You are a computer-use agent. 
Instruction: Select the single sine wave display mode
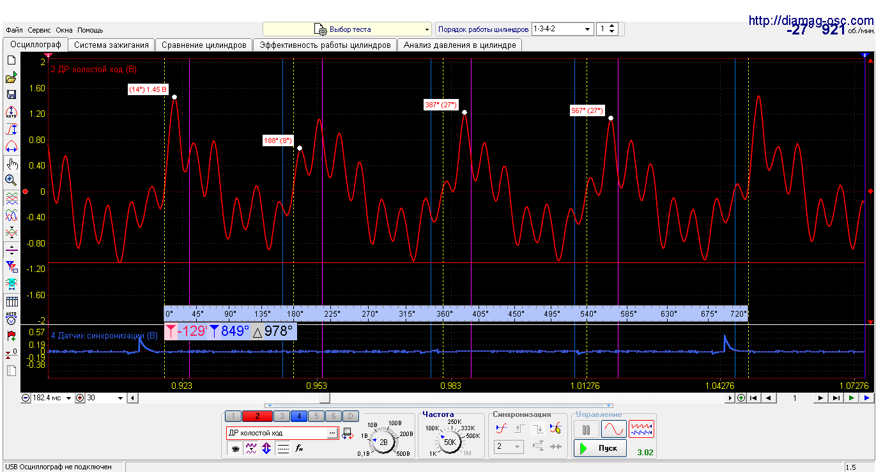click(x=613, y=429)
